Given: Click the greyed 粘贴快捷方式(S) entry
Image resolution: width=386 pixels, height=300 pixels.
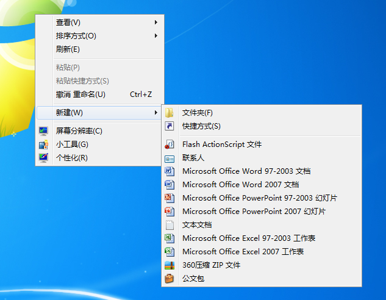Looking at the screenshot, I should coord(99,81).
